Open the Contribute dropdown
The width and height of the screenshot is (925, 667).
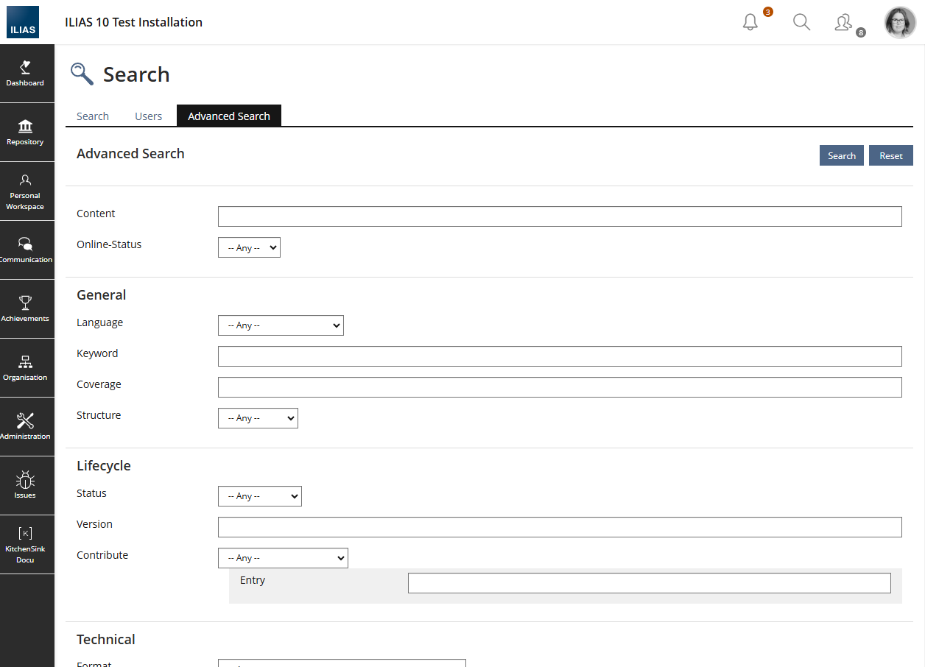tap(283, 558)
